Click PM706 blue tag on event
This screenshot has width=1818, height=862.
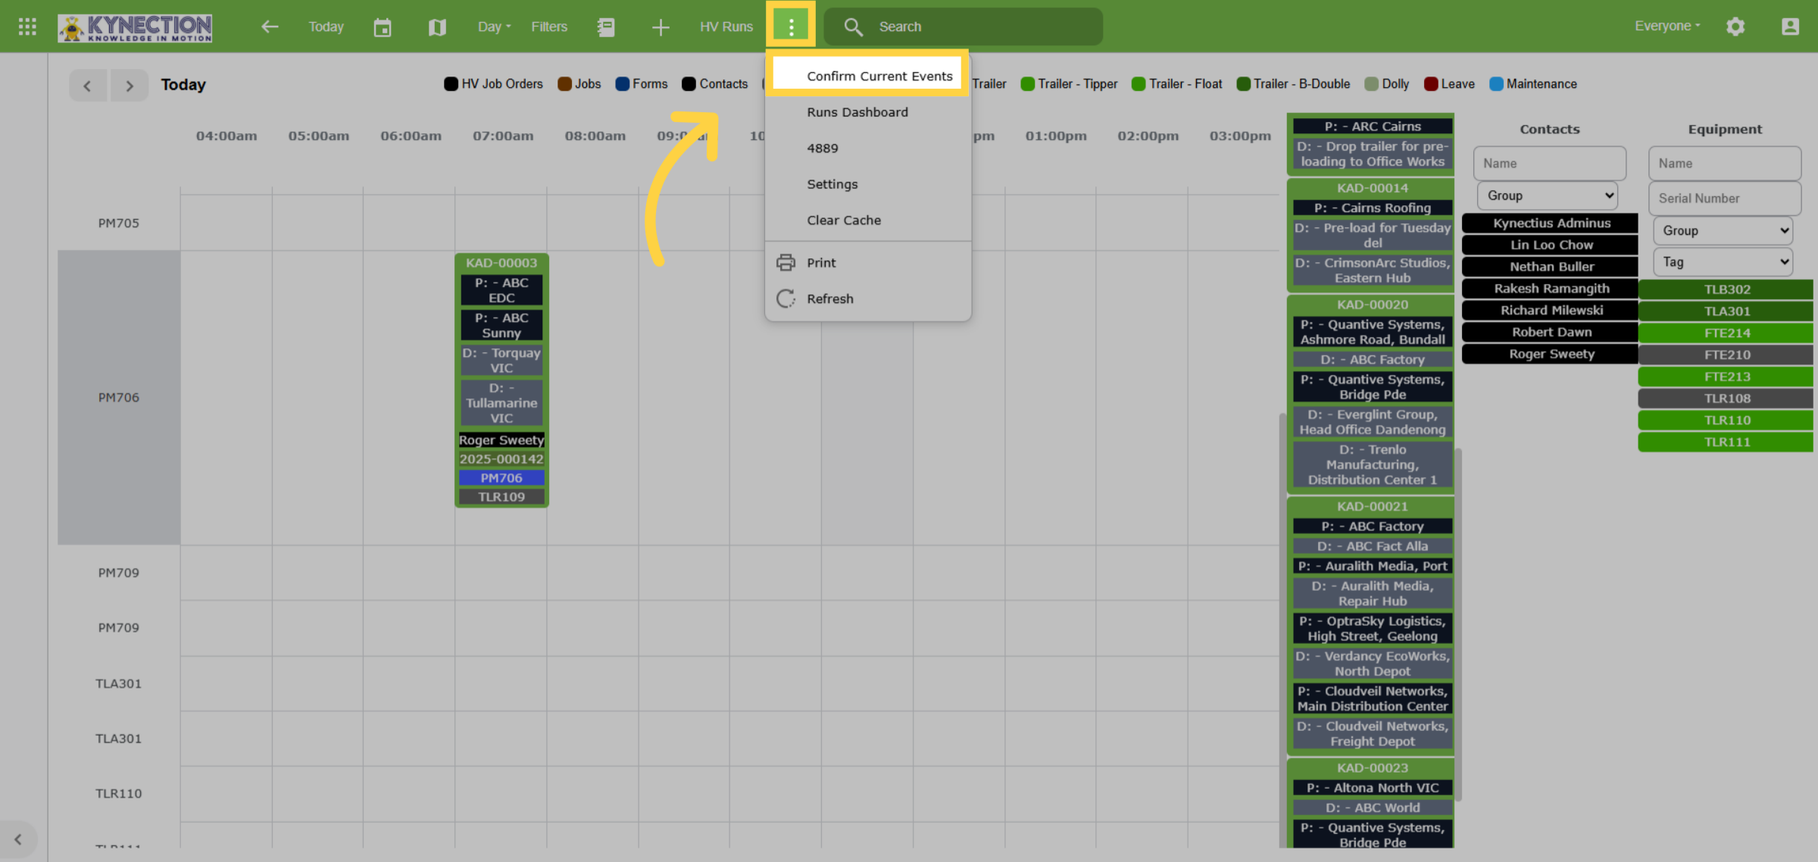point(501,478)
